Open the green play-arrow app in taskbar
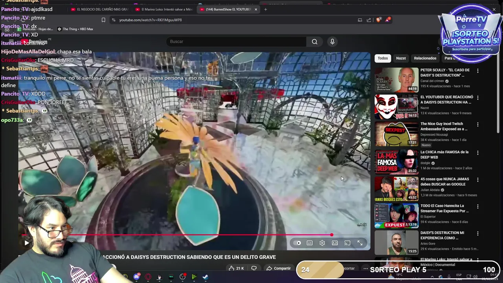The height and width of the screenshot is (283, 503). (x=194, y=277)
